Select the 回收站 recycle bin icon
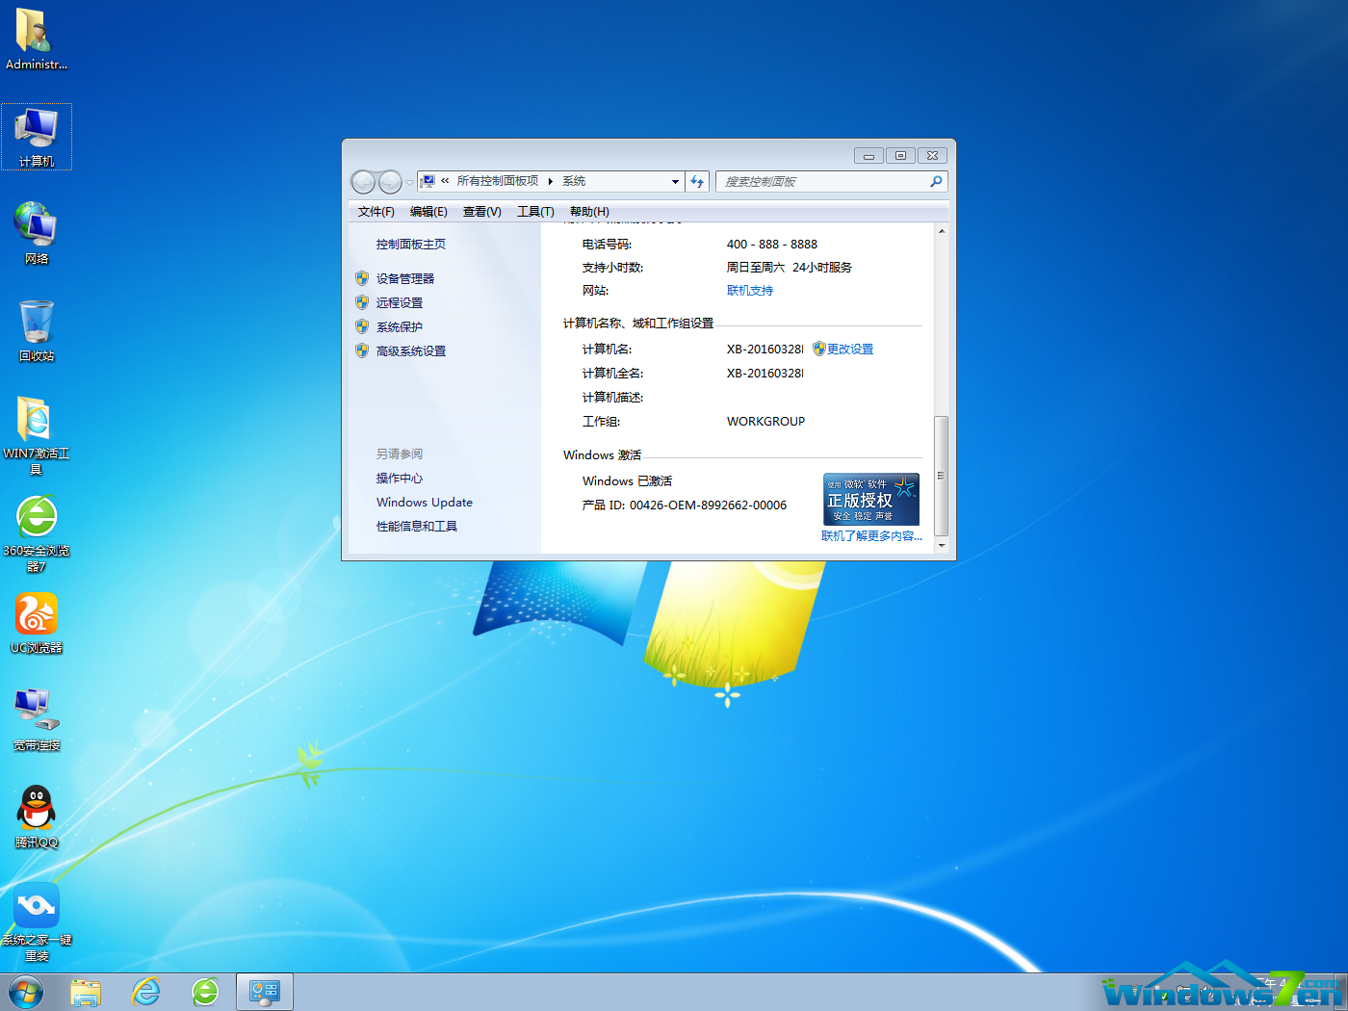 point(37,331)
